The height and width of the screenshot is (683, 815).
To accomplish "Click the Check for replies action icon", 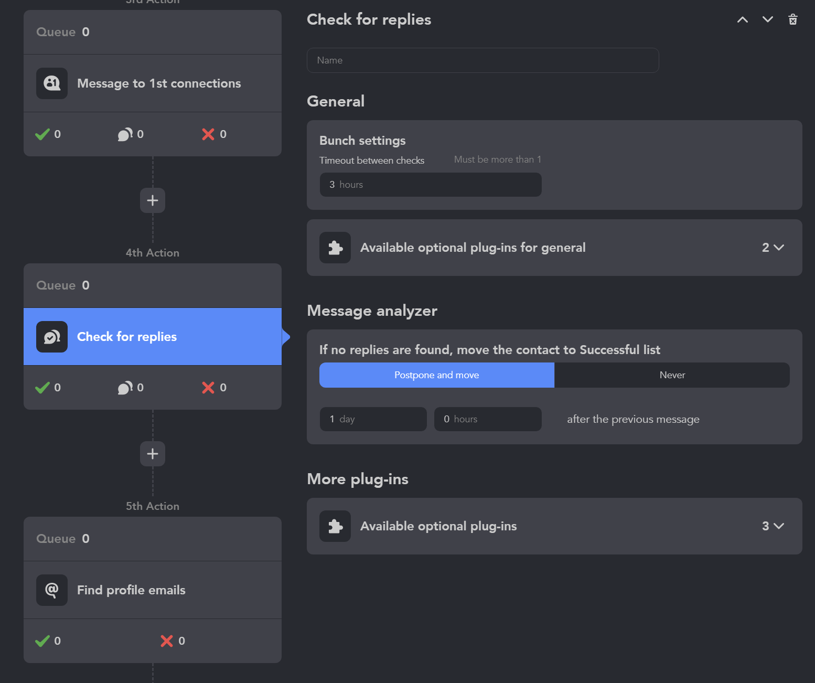I will point(52,337).
